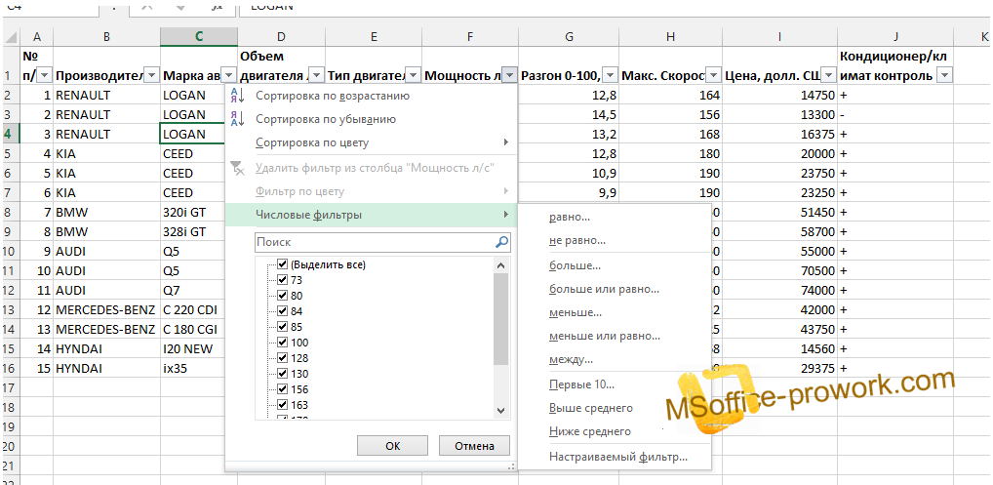The width and height of the screenshot is (993, 485).
Task: Toggle the (Выделить все) checkbox
Action: (x=283, y=264)
